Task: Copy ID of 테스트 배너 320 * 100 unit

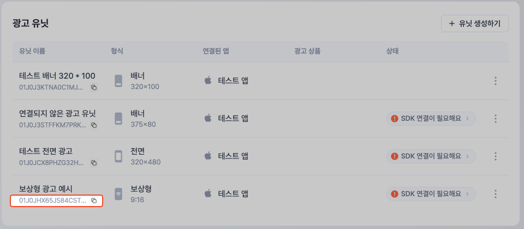Action: pos(94,87)
